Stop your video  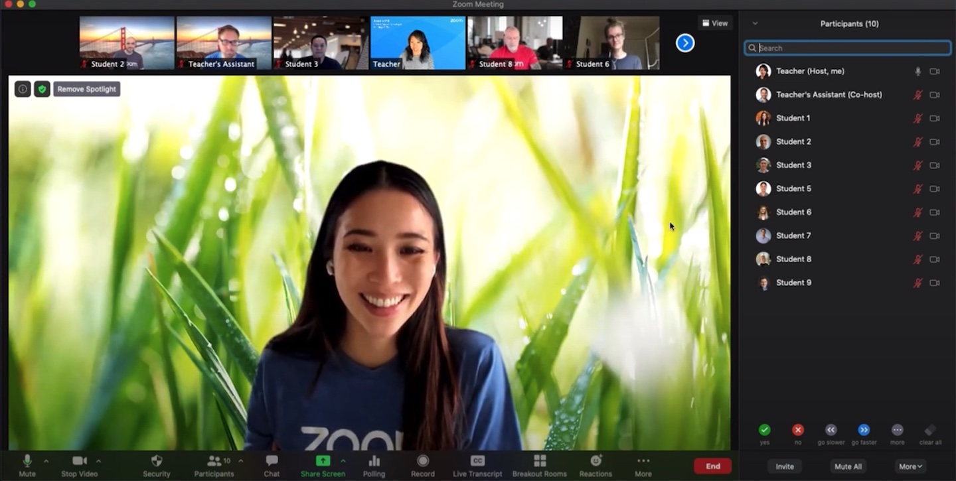point(79,464)
